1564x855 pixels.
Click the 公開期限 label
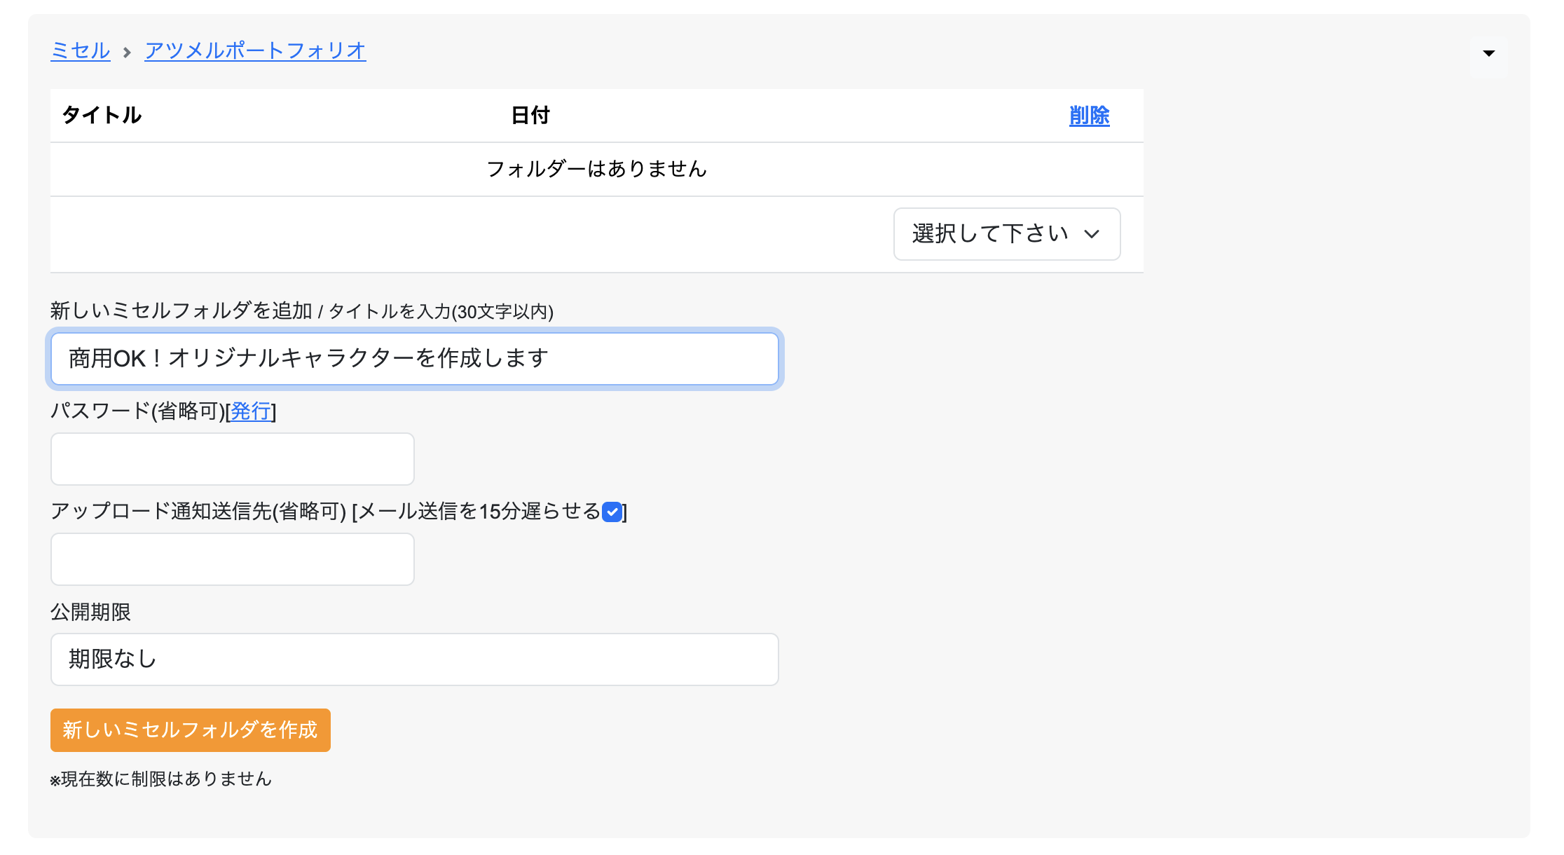(90, 612)
